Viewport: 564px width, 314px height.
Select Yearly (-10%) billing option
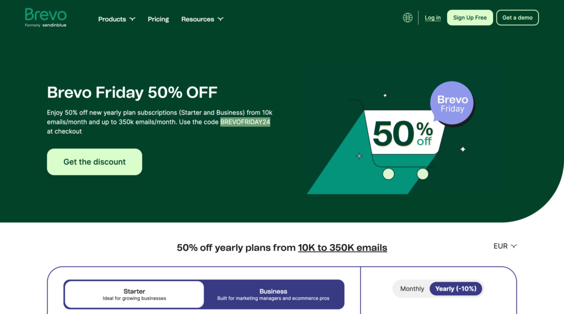pyautogui.click(x=455, y=289)
